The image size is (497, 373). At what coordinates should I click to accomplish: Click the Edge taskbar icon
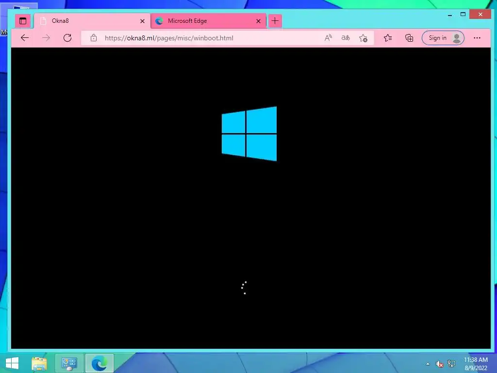pyautogui.click(x=99, y=363)
